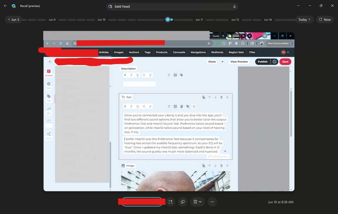Open the Social sharing panel
This screenshot has width=338, height=214.
coord(49,134)
